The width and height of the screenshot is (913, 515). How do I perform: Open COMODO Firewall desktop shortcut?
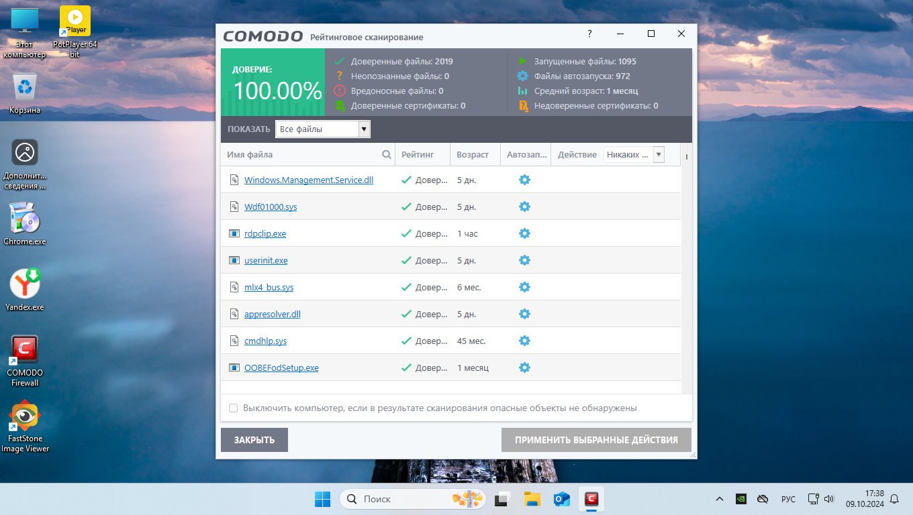(x=25, y=361)
